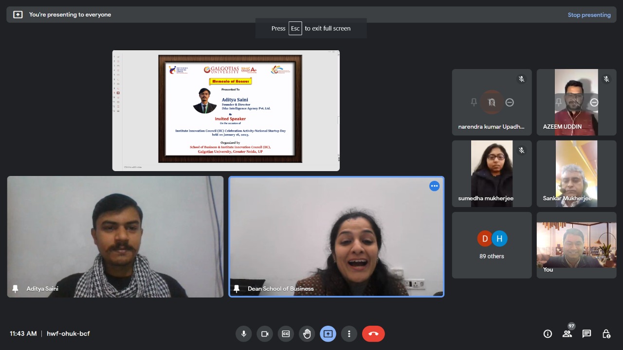Remove AZEEM UDDIN from the call

coord(594,102)
